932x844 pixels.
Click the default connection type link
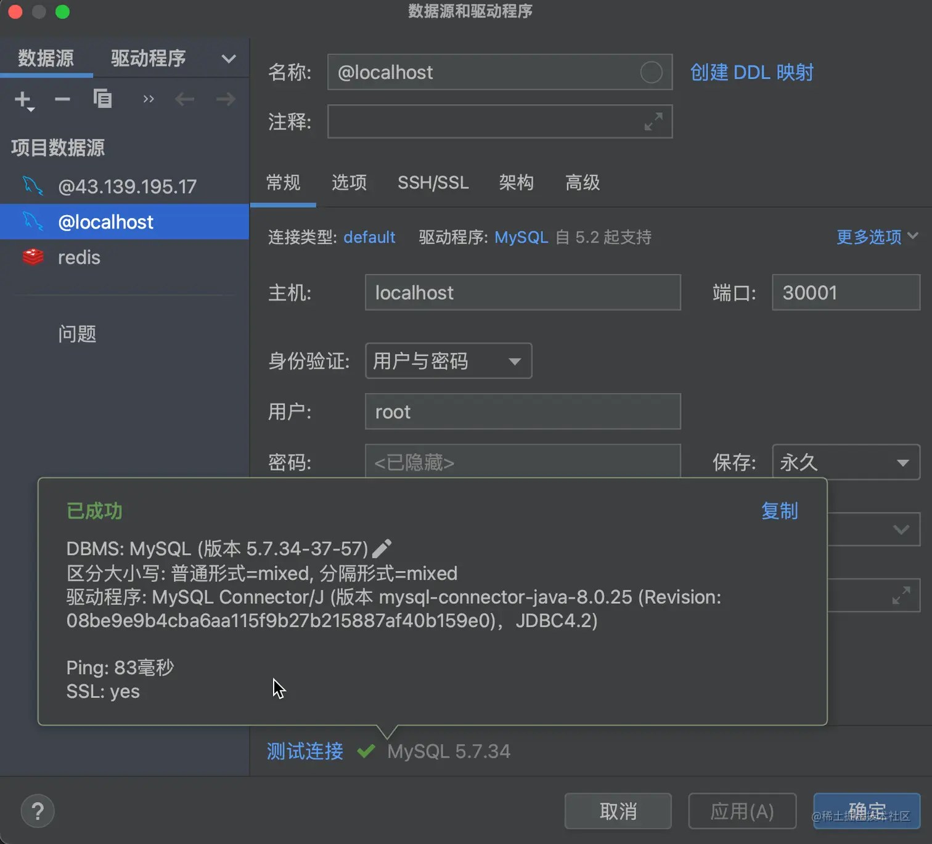pyautogui.click(x=369, y=237)
